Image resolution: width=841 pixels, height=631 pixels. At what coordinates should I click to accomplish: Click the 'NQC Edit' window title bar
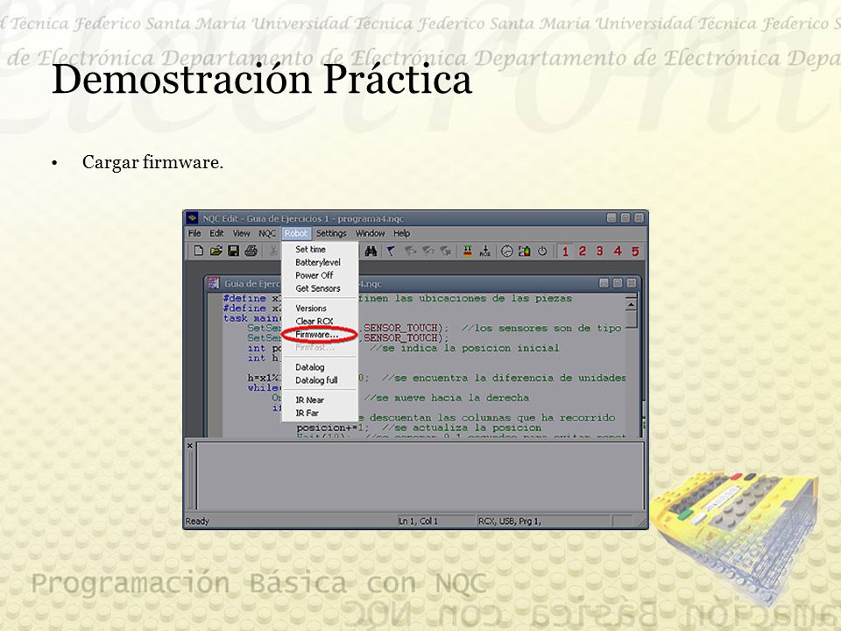click(x=415, y=218)
